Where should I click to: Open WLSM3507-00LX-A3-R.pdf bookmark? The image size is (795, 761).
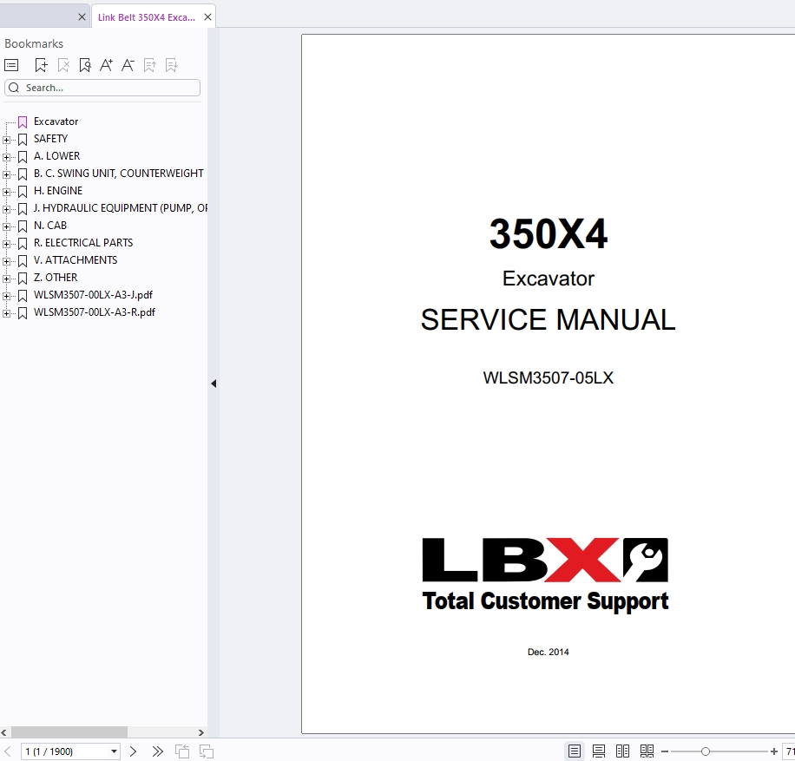[95, 312]
